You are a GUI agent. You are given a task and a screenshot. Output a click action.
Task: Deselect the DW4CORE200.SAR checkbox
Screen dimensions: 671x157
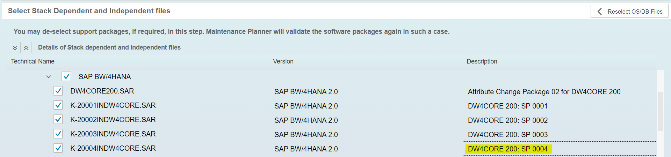coord(58,91)
